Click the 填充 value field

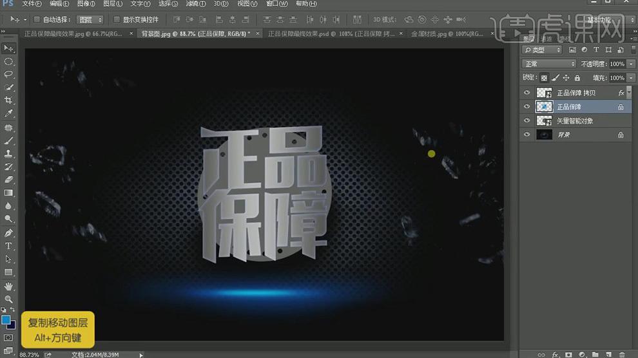coord(617,78)
